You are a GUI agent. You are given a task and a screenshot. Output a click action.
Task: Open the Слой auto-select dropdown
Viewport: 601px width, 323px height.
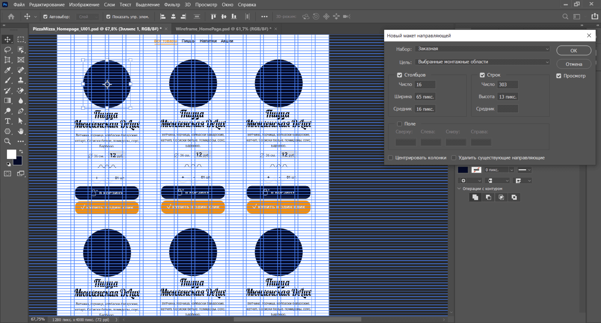click(88, 17)
